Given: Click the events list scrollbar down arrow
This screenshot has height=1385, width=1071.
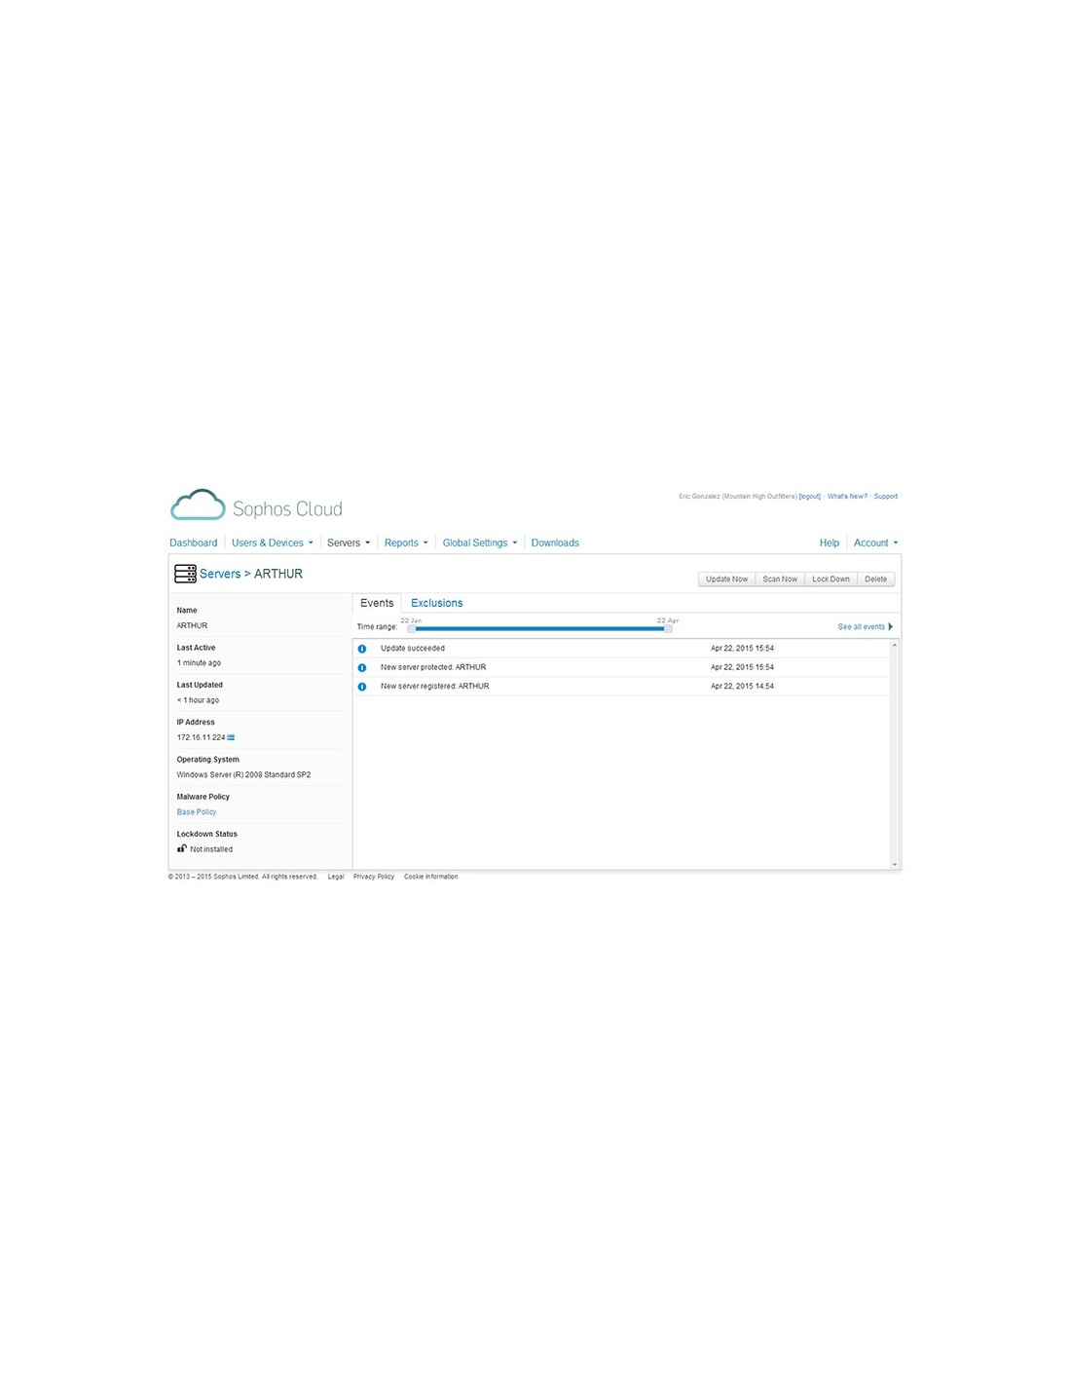Looking at the screenshot, I should [x=894, y=864].
